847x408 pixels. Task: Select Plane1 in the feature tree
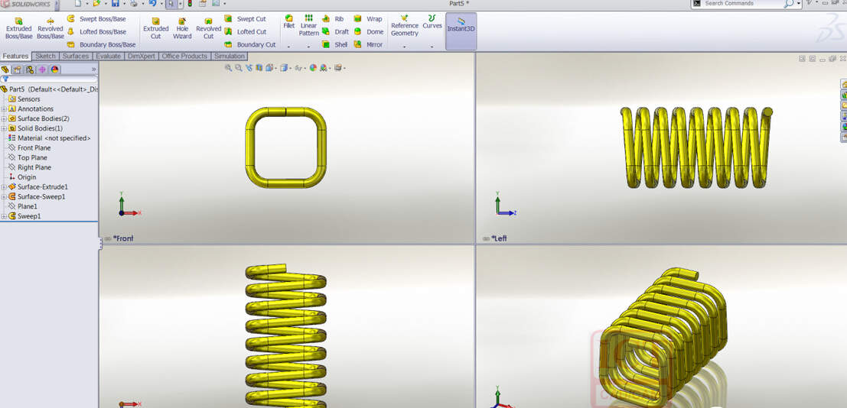[23, 206]
